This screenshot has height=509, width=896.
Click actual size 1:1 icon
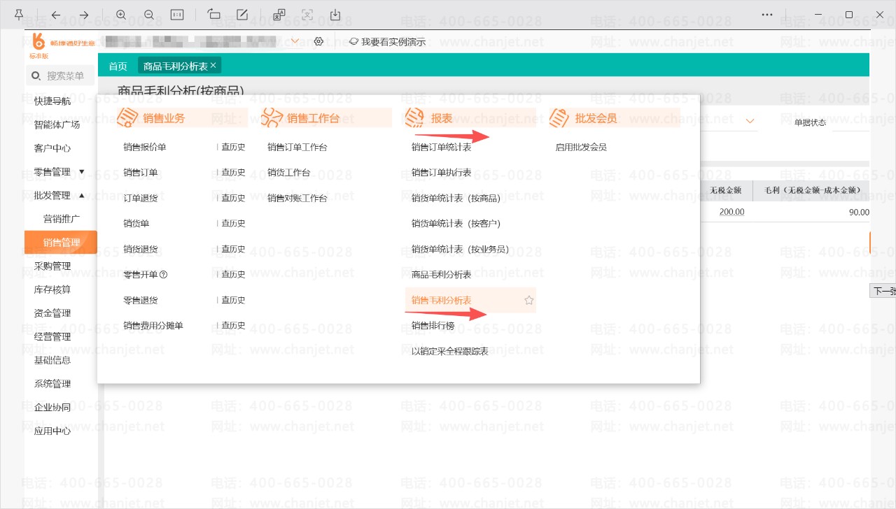pyautogui.click(x=177, y=15)
